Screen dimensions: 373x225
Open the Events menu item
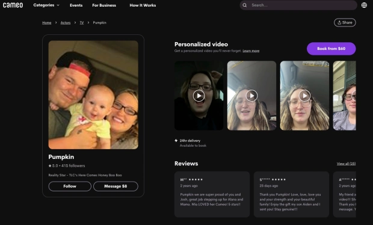pos(76,5)
